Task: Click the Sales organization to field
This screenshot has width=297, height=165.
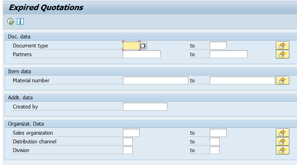Action: click(218, 133)
